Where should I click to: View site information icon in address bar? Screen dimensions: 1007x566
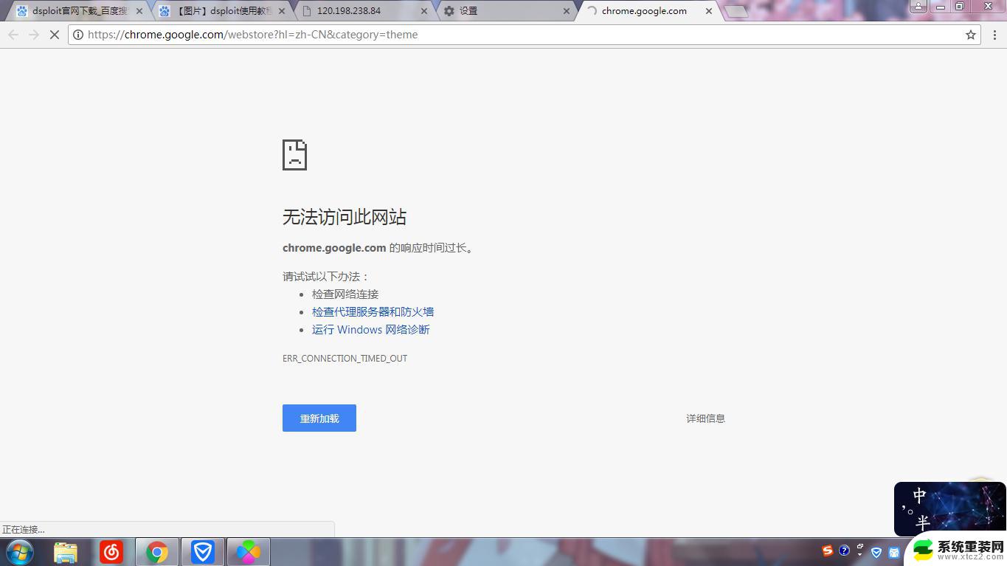pos(78,35)
